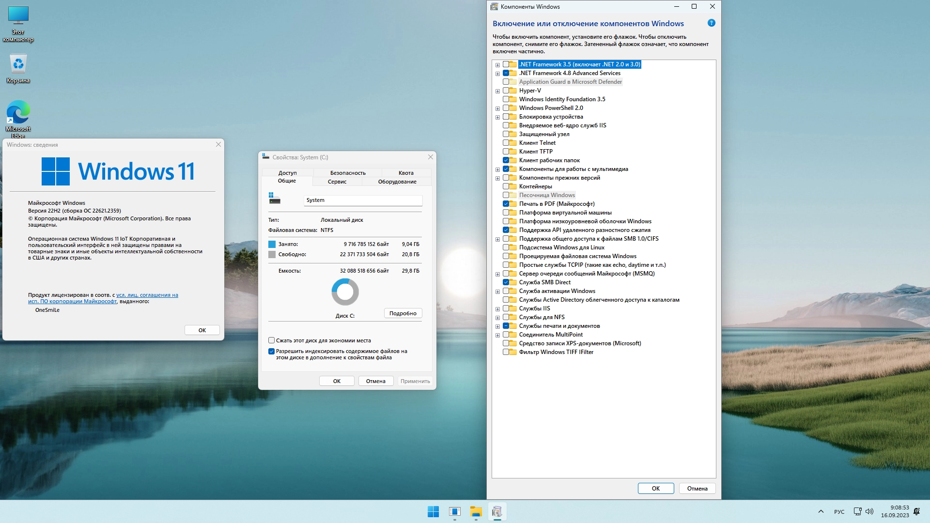
Task: Show hidden tray icons chevron
Action: click(x=821, y=511)
